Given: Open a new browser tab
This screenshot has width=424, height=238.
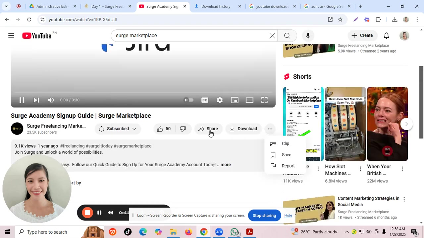Looking at the screenshot, I should coord(360,6).
